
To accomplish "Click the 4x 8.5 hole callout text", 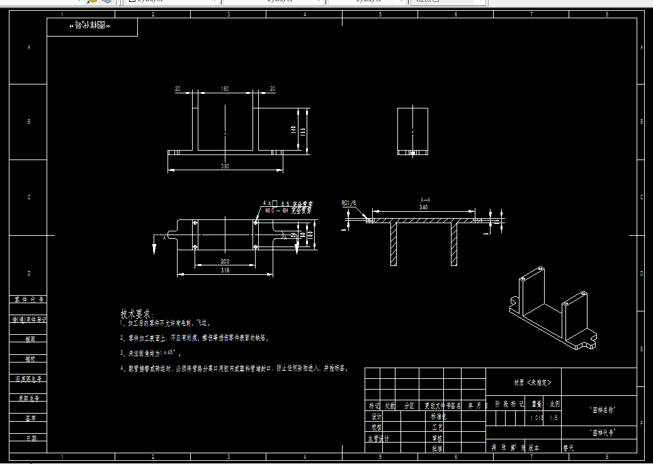I will tap(288, 204).
